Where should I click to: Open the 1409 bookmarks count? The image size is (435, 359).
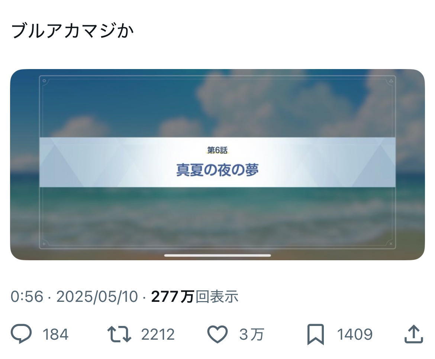click(x=355, y=334)
